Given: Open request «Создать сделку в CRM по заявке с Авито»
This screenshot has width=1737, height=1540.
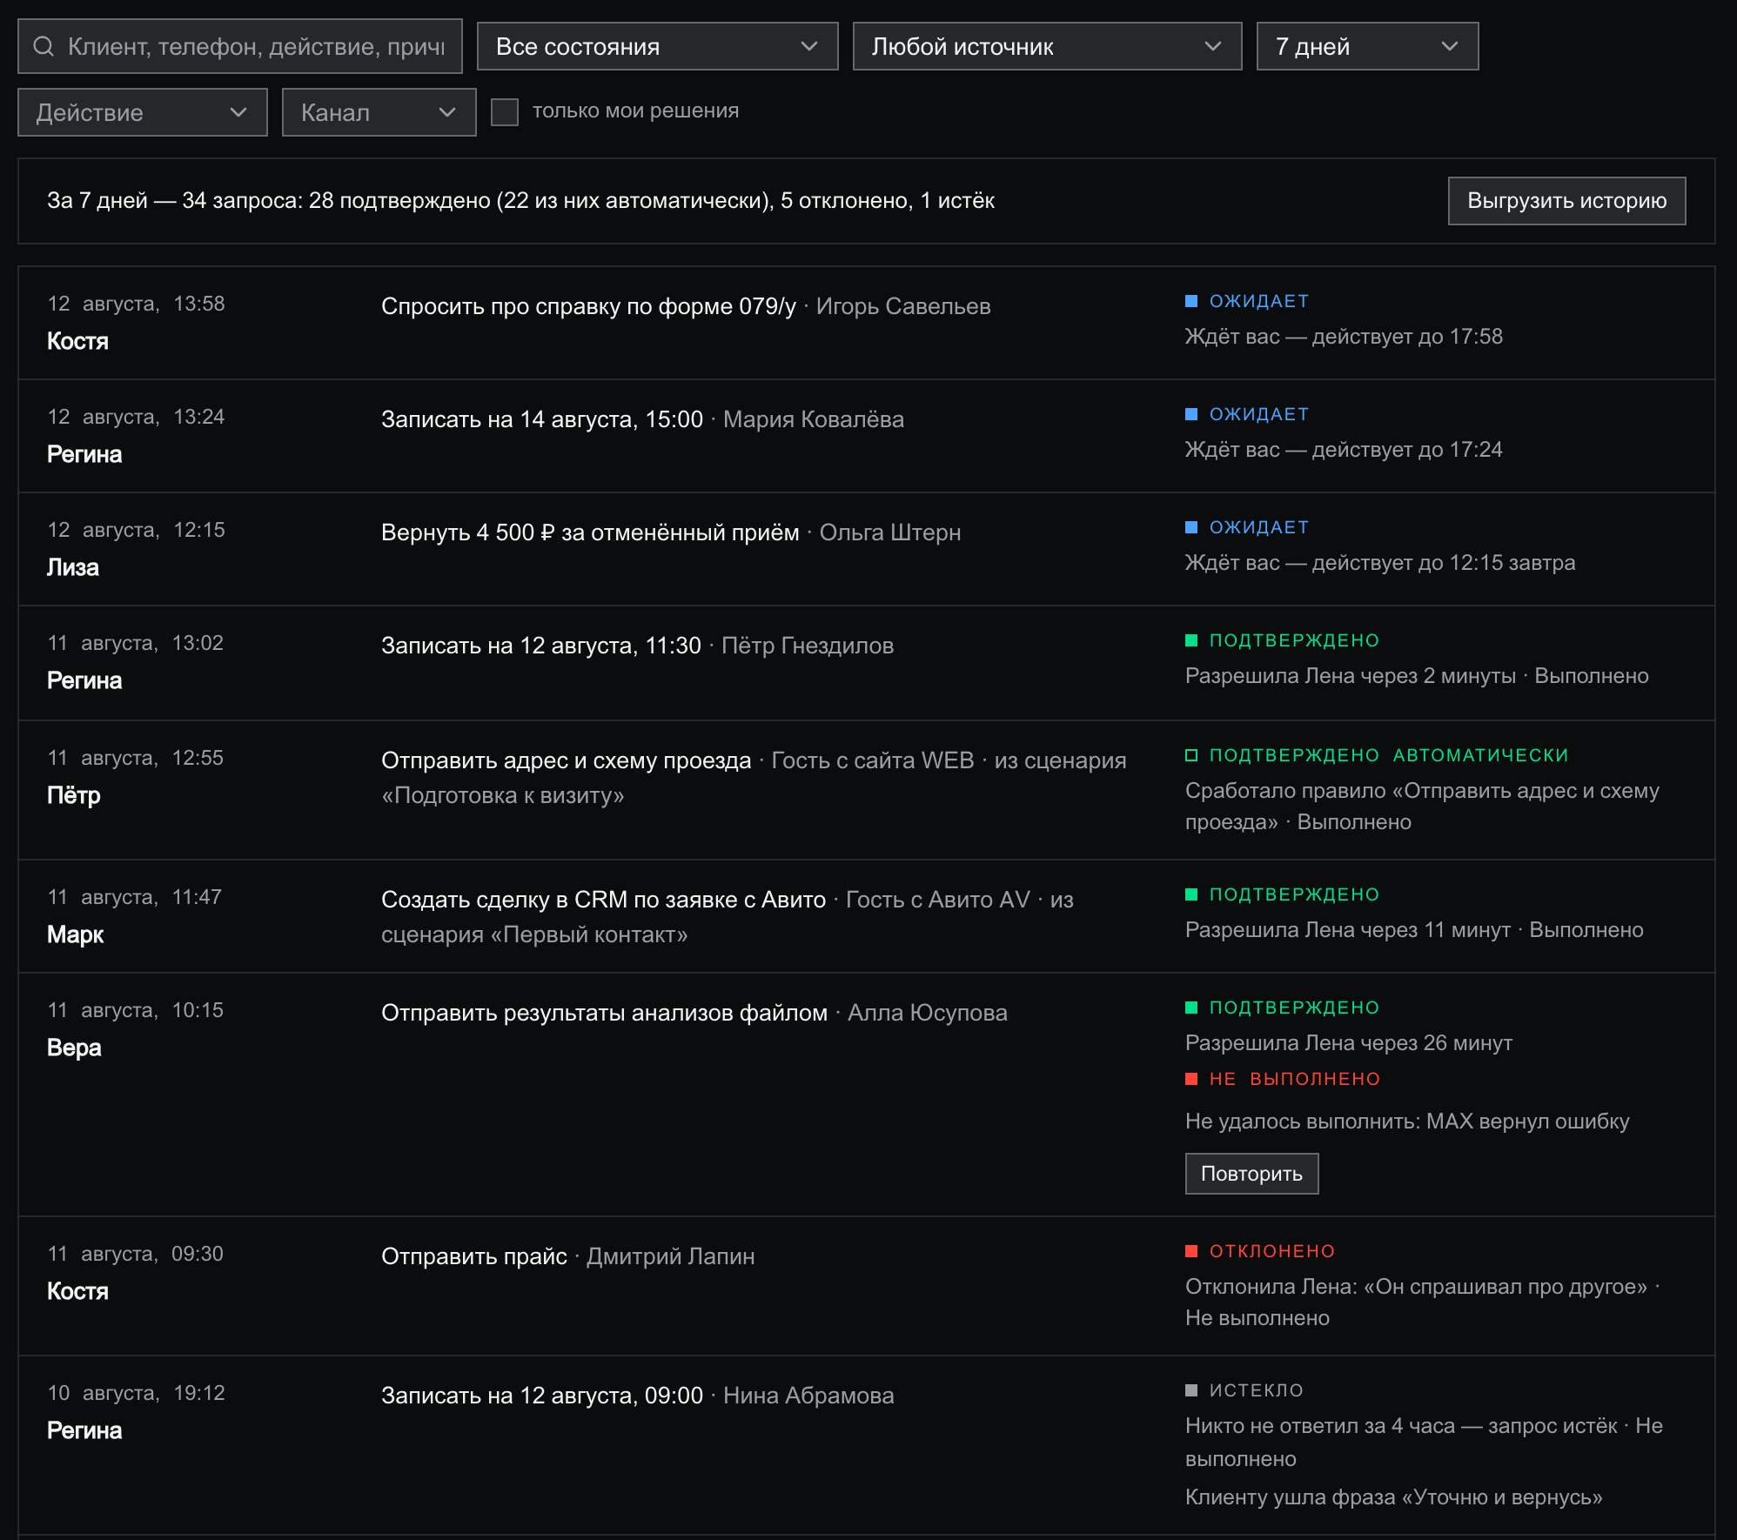Looking at the screenshot, I should tap(603, 900).
